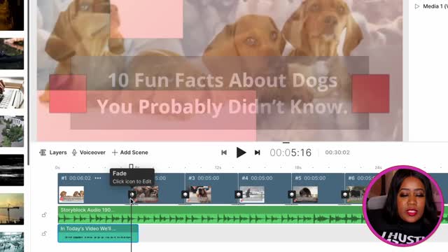This screenshot has height=252, width=448.
Task: Open Fade transition icon between scenes 1 and 2
Action: [132, 195]
